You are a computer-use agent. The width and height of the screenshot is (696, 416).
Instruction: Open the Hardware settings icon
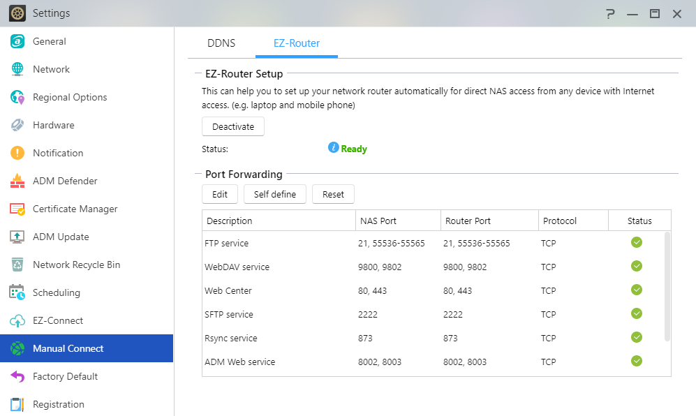point(17,125)
